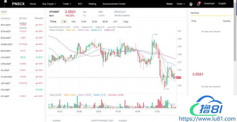This screenshot has height=122, width=237.
Task: Expand the Trade dropdown menu
Action: point(69,4)
